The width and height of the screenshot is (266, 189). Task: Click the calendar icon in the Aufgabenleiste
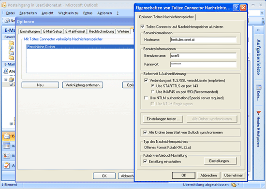tap(259, 87)
